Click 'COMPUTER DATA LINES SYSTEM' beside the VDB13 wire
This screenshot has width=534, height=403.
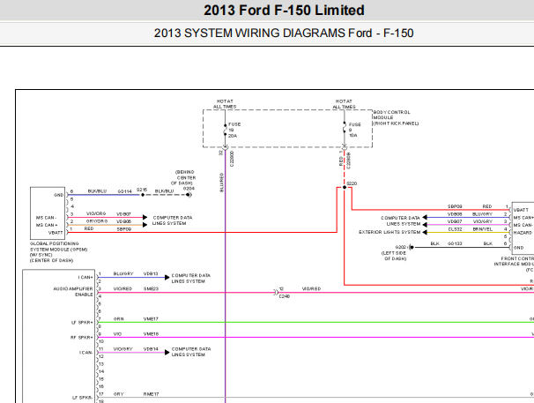tap(190, 278)
